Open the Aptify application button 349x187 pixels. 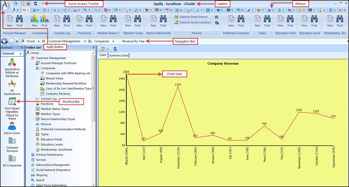point(6,5)
